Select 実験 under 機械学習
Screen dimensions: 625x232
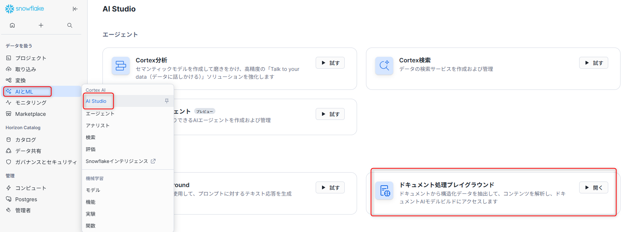128,214
